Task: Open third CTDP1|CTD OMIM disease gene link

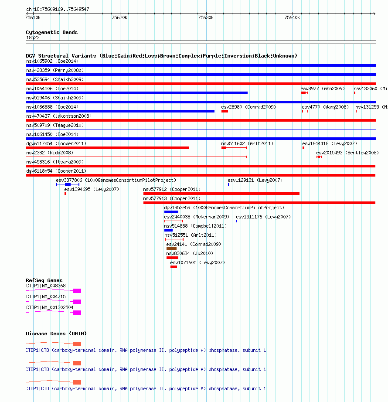Action: click(146, 389)
